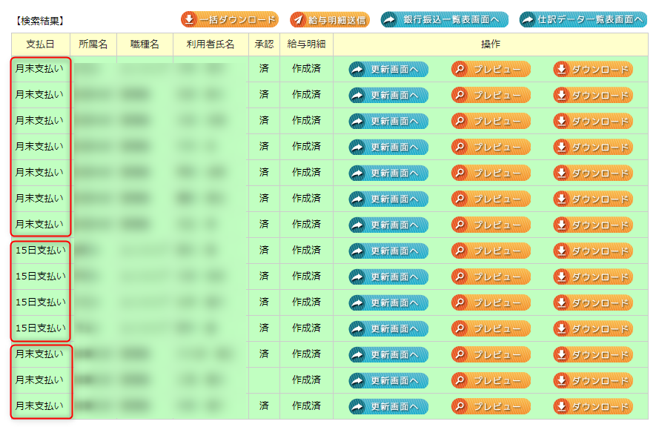659x427 pixels.
Task: Select the 月末支払い cell in last row
Action: click(40, 406)
